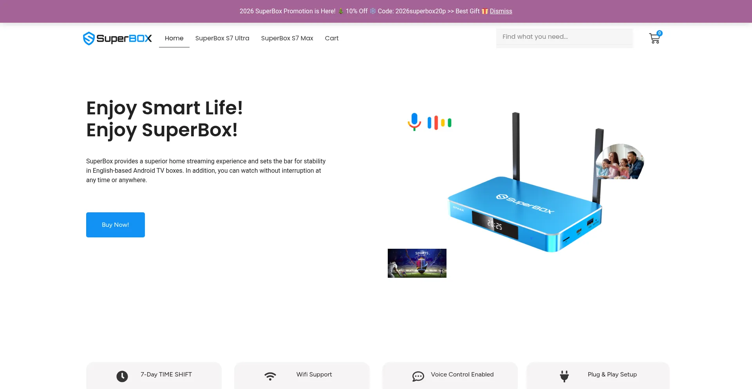The width and height of the screenshot is (752, 389).
Task: Click the voice microphone icon
Action: 414,122
